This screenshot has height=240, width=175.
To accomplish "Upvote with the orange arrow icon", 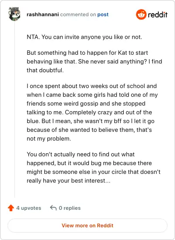I will click(x=11, y=208).
